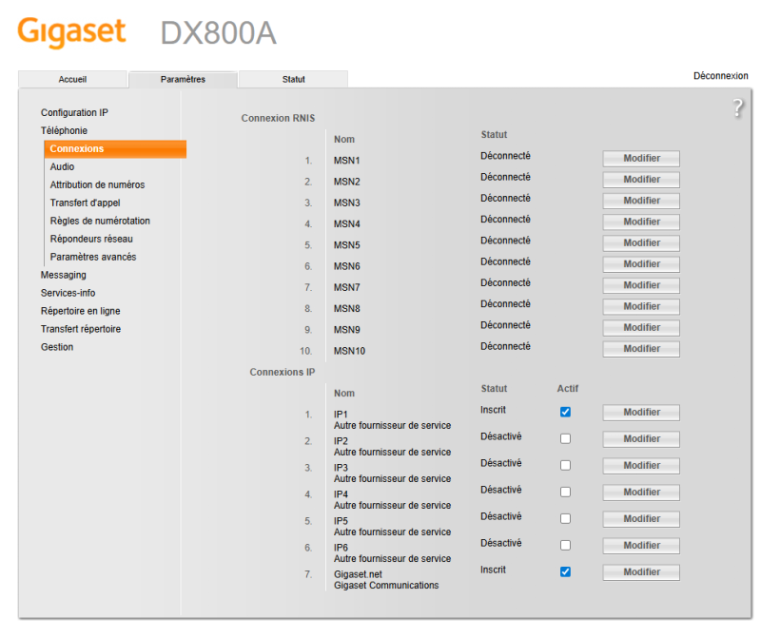Activate the IP6 connection checkbox
The image size is (761, 638).
[565, 546]
